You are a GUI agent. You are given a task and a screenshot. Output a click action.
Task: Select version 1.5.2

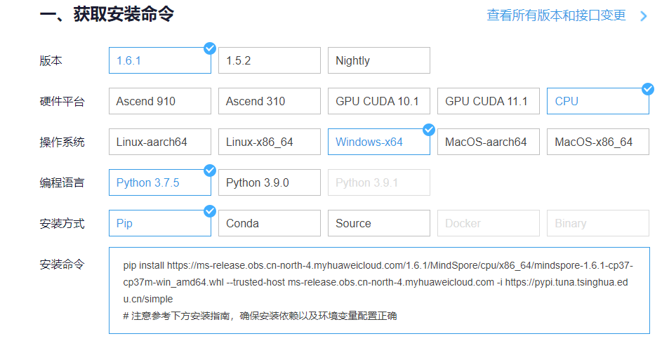[270, 60]
